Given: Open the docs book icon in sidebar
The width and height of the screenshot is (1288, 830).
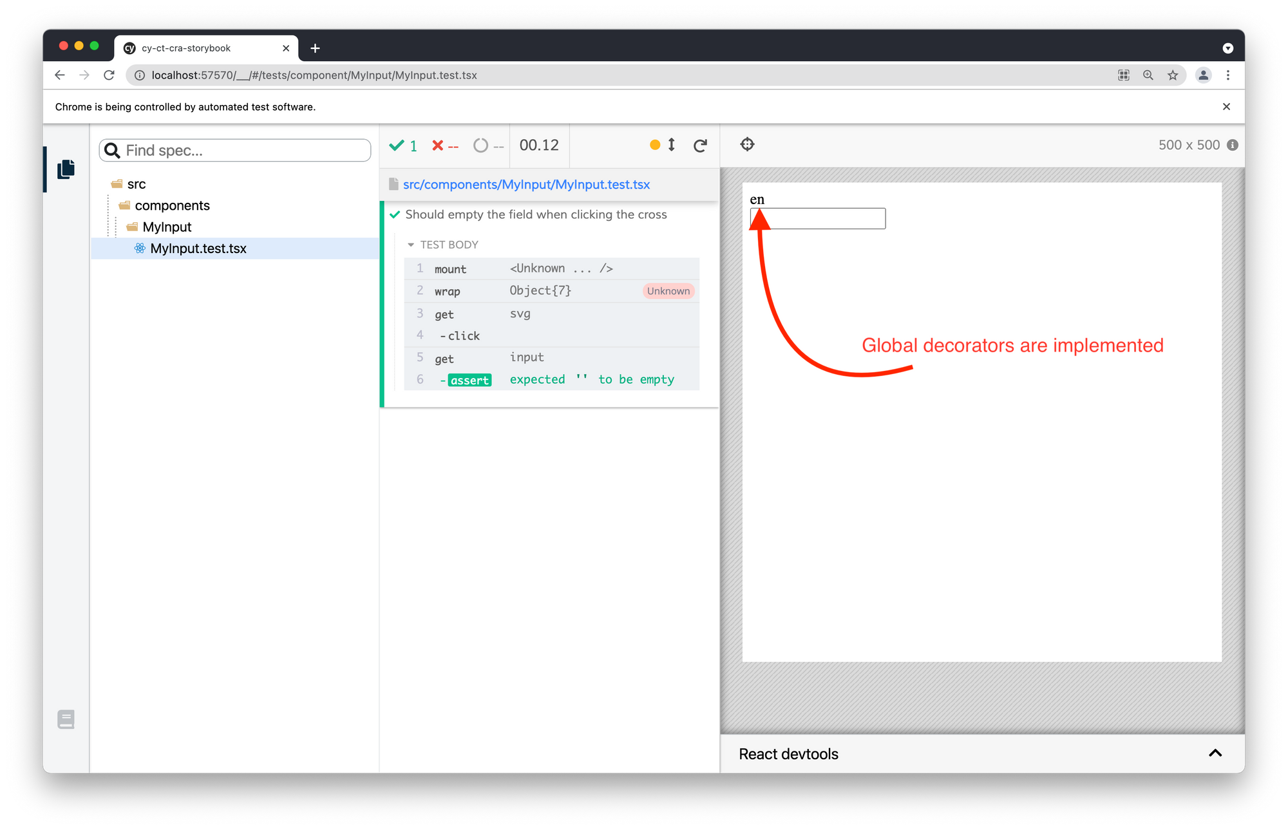Looking at the screenshot, I should pyautogui.click(x=66, y=719).
